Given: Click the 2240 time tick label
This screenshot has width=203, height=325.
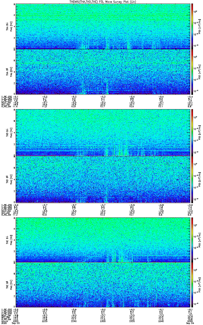Looking at the screenshot, I should click(x=74, y=321).
